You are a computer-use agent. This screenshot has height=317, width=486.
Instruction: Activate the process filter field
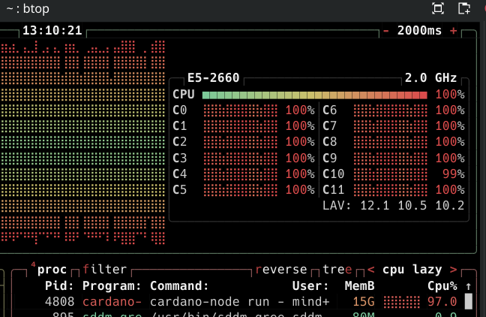(105, 270)
